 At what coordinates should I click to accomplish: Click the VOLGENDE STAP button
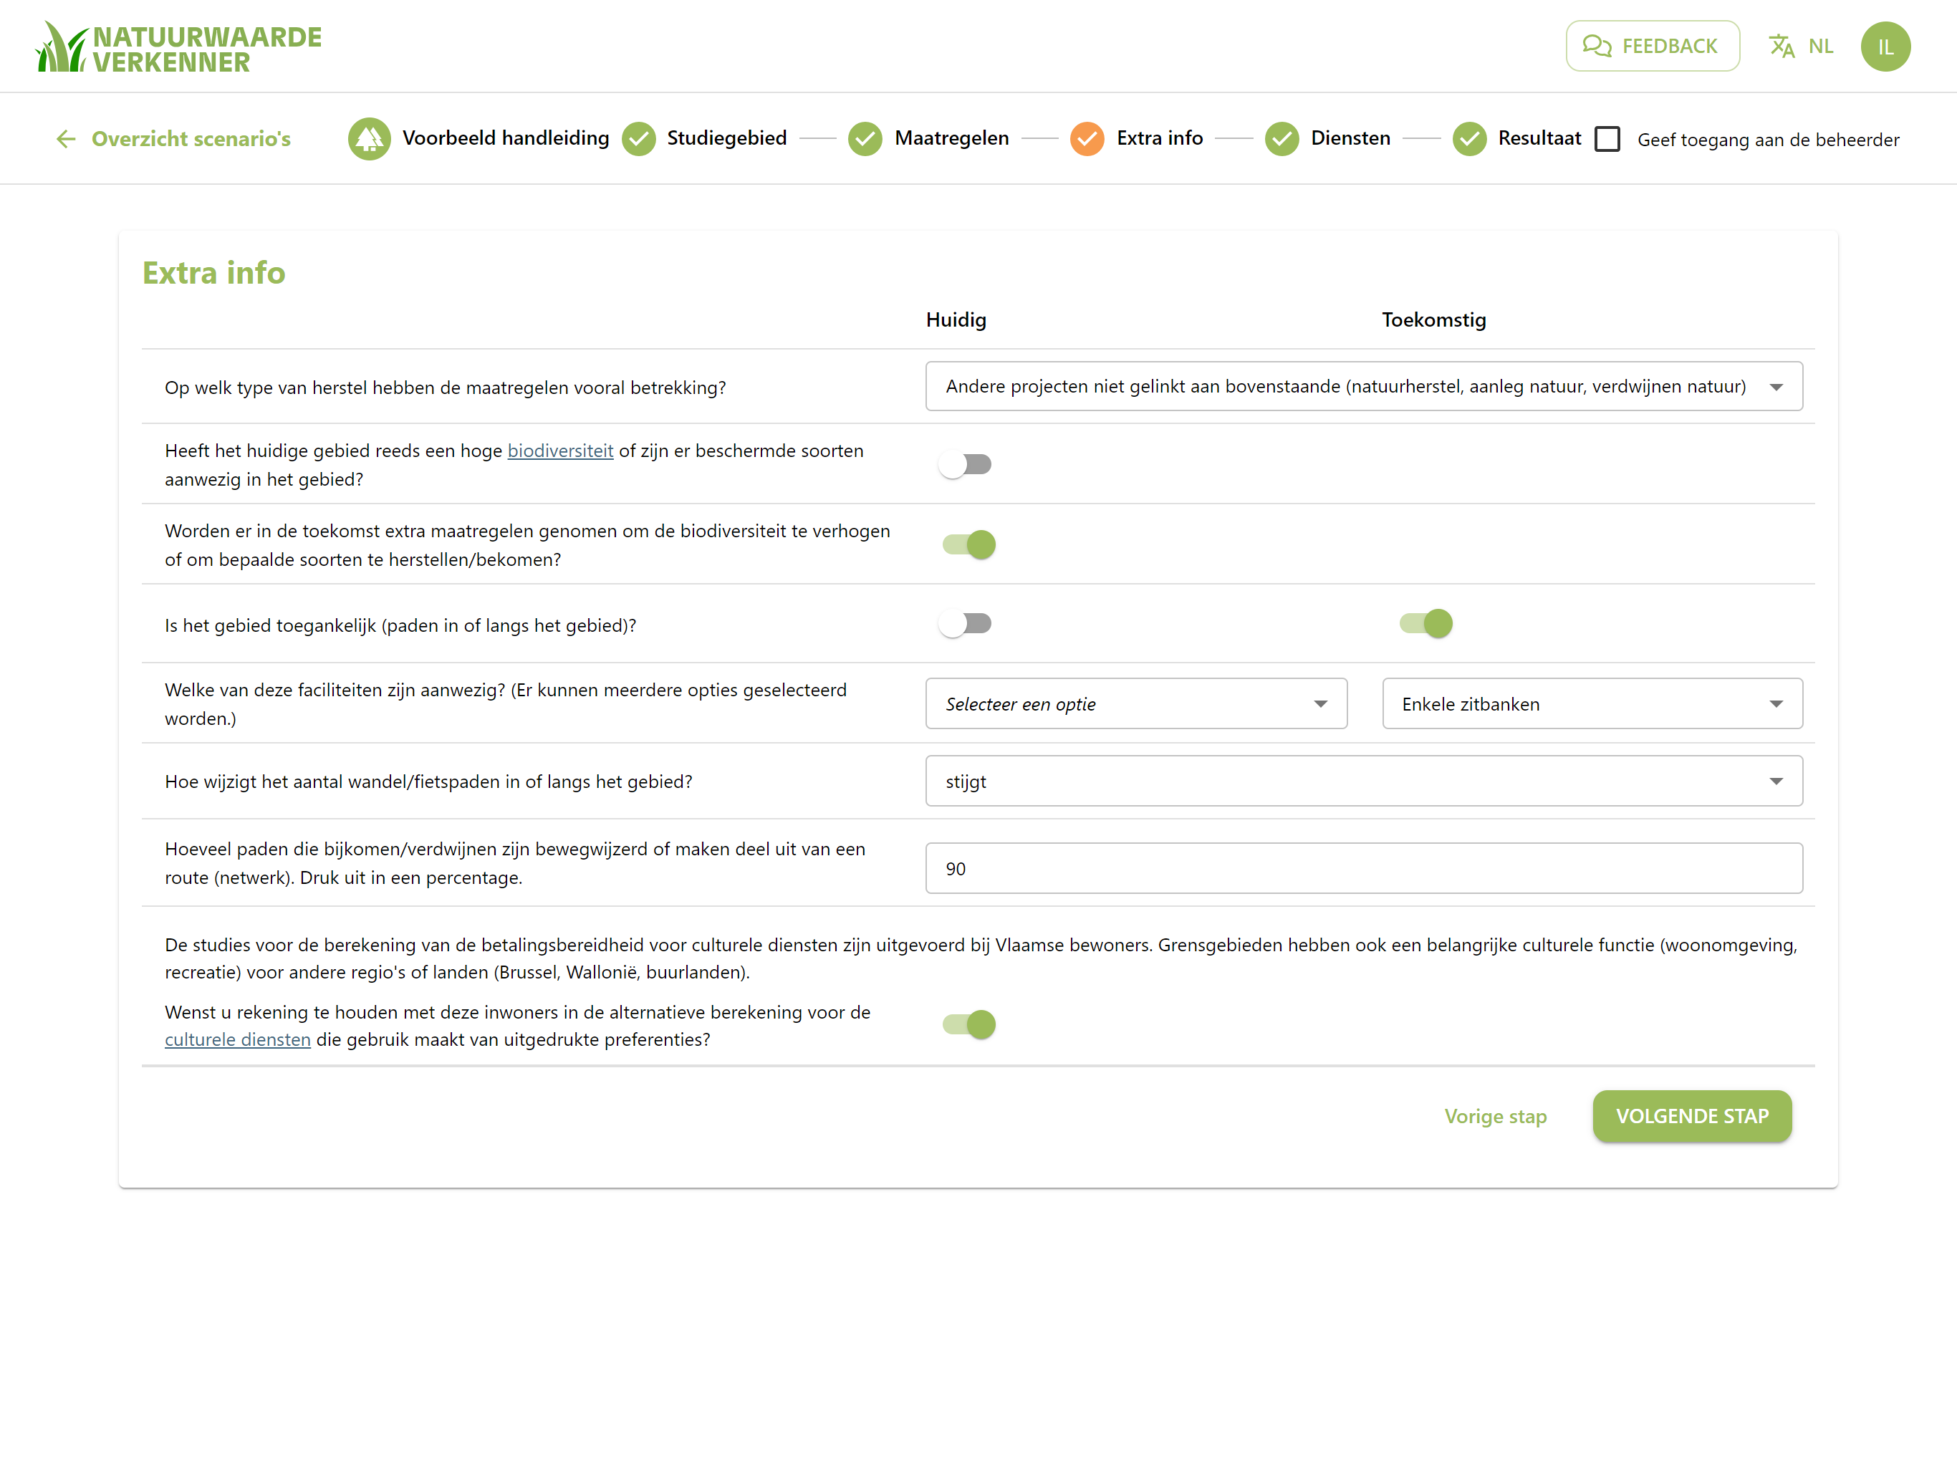click(1691, 1116)
